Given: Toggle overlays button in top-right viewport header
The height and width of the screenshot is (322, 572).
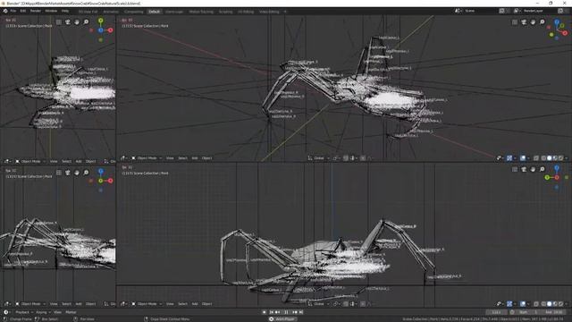Looking at the screenshot, I should coord(523,158).
